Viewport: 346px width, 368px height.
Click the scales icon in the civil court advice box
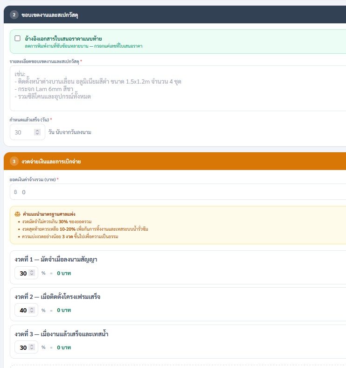17,214
